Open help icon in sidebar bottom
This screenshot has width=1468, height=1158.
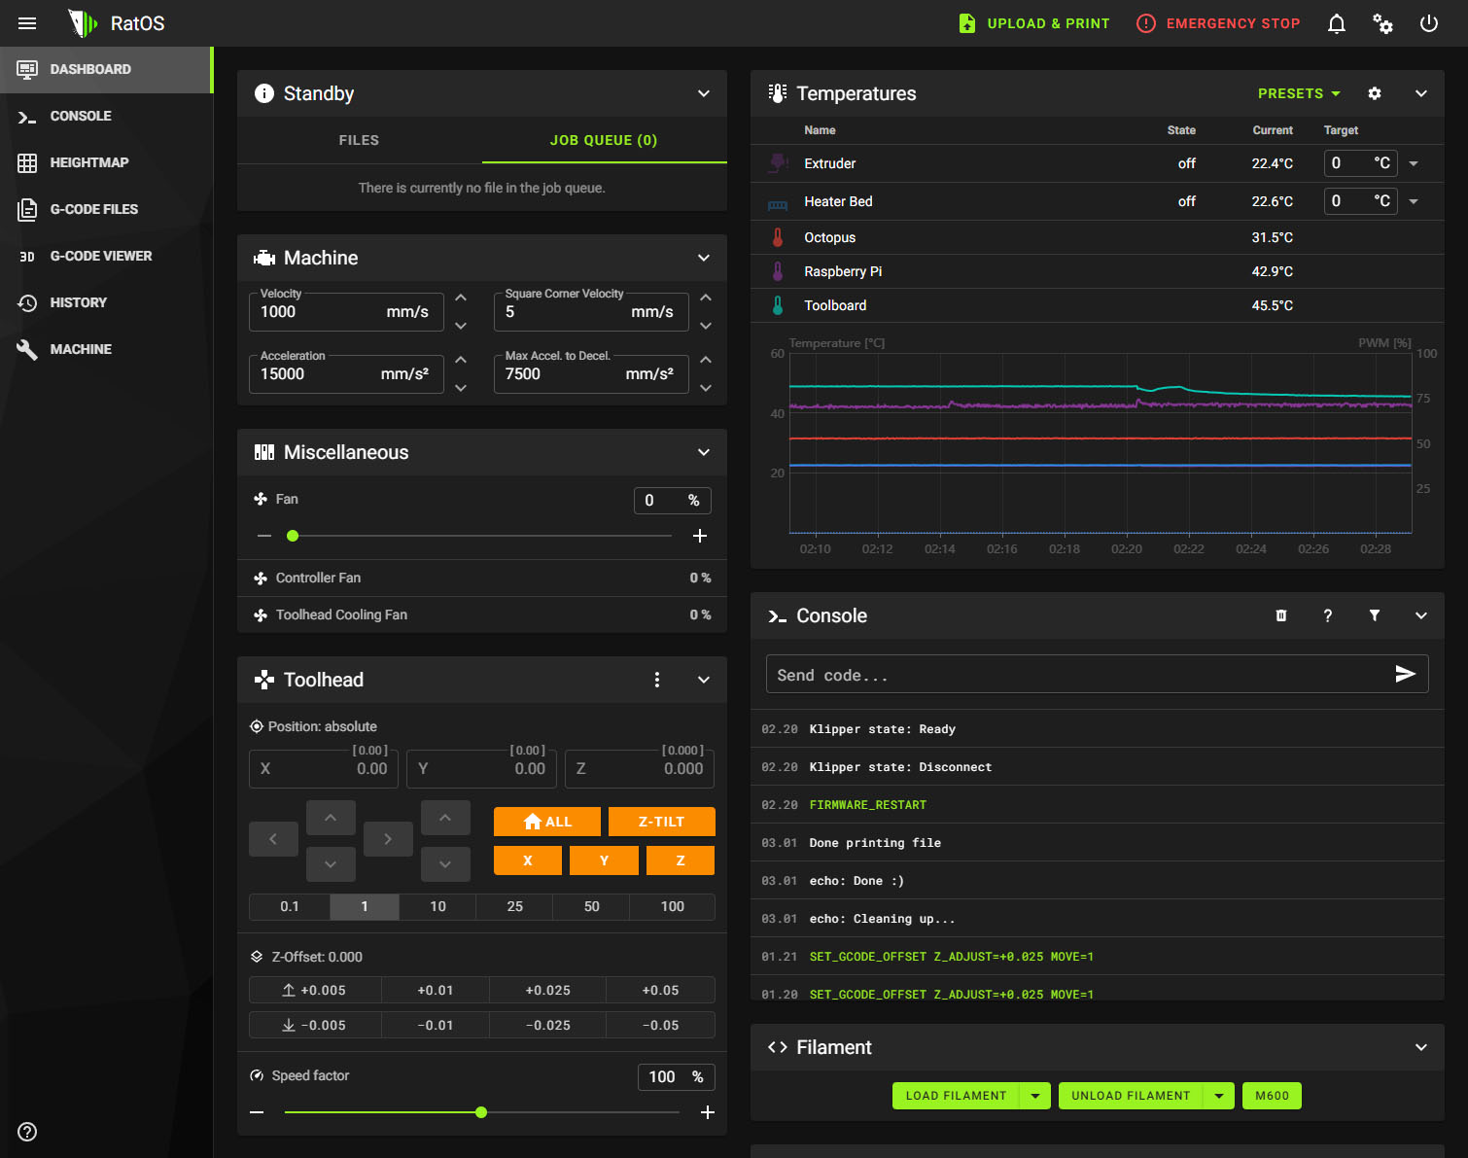[x=27, y=1132]
